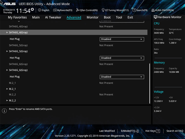This screenshot has width=185, height=139.
Task: Expand the M.2_1 submenu
Action: 12,89
